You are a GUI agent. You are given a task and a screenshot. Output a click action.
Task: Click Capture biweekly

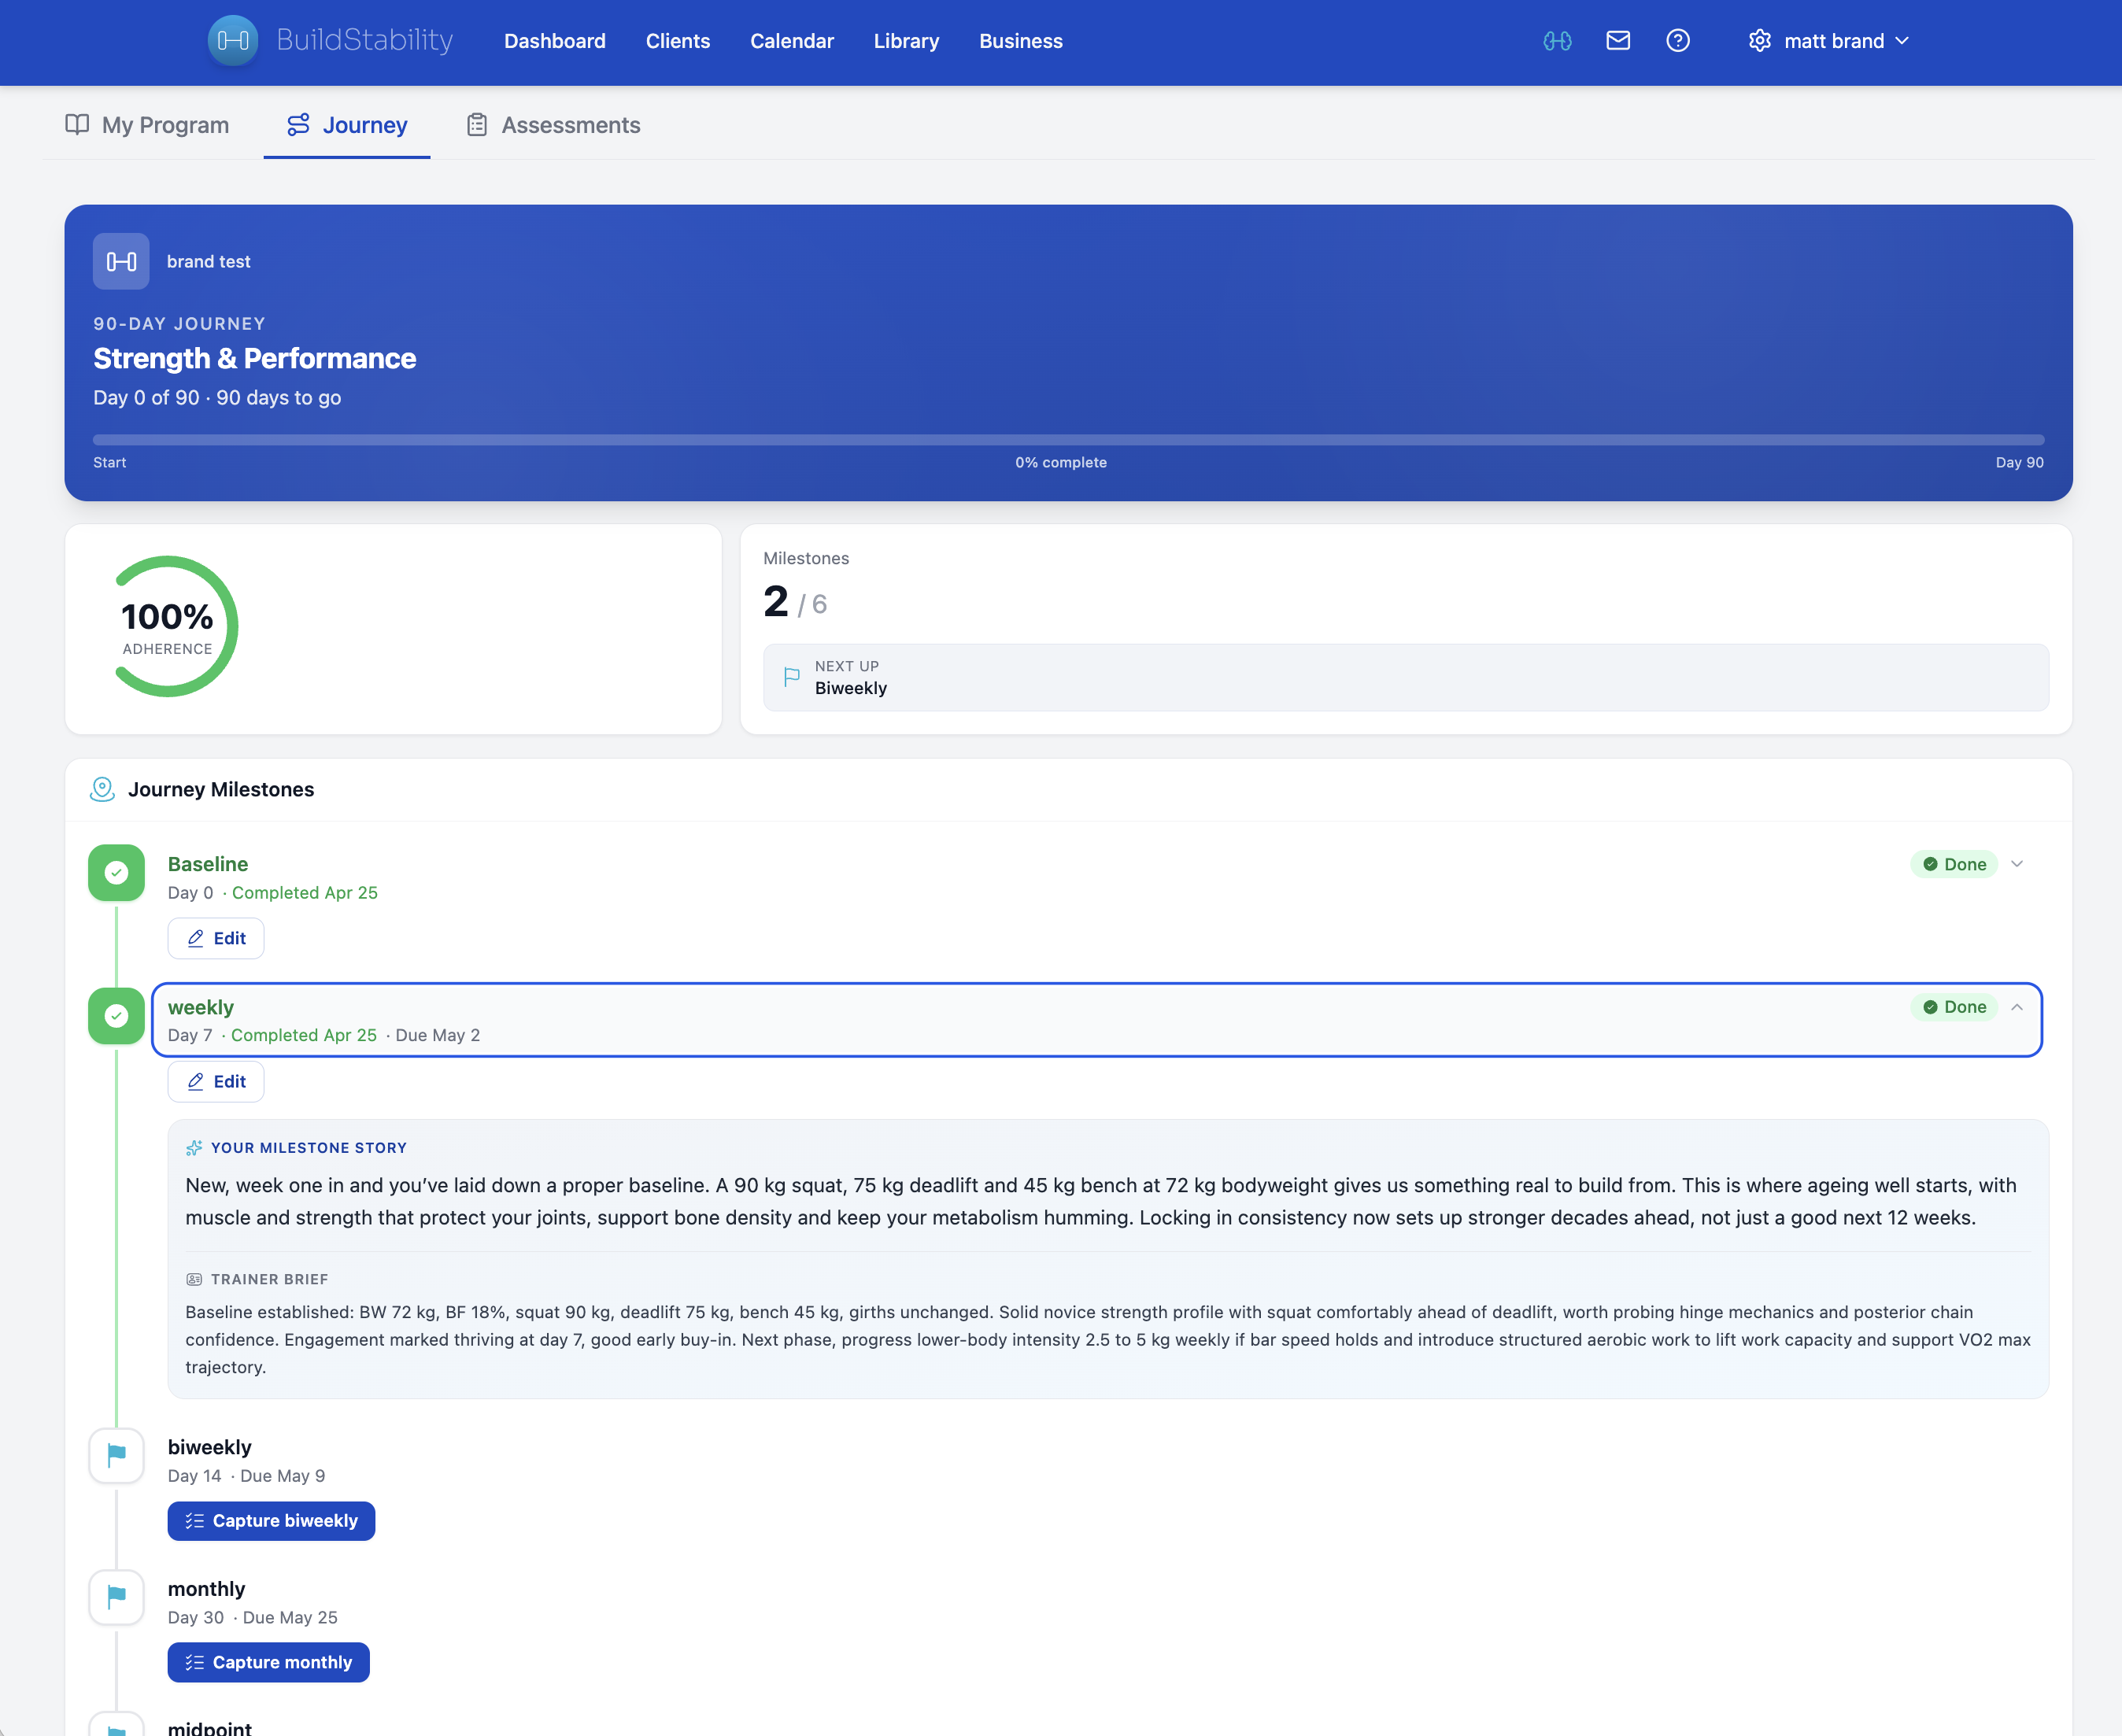pos(271,1520)
